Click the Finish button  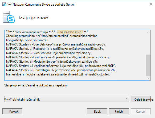pos(119,111)
